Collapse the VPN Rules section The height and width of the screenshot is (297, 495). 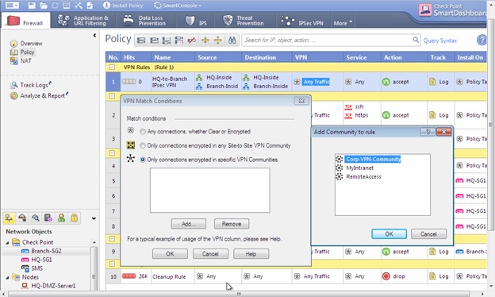click(x=112, y=67)
